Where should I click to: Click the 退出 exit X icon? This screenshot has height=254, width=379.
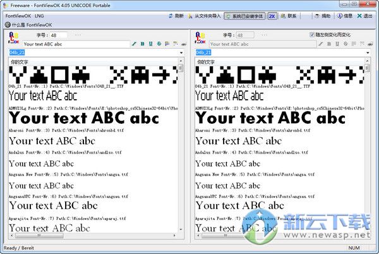(359, 16)
